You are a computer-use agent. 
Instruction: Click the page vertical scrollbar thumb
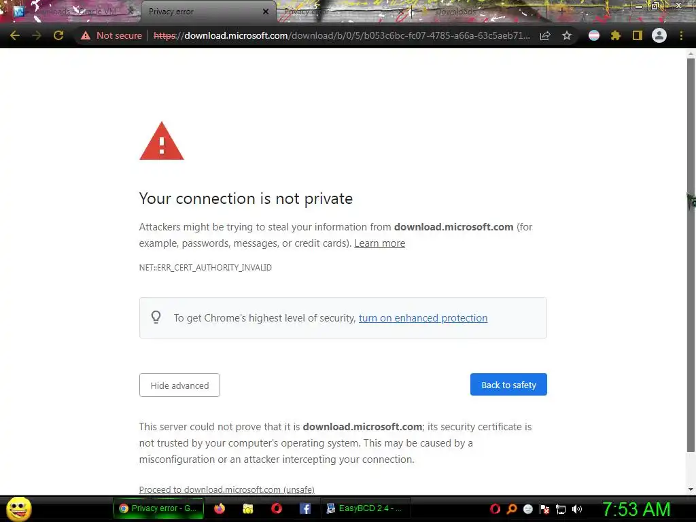click(x=691, y=256)
